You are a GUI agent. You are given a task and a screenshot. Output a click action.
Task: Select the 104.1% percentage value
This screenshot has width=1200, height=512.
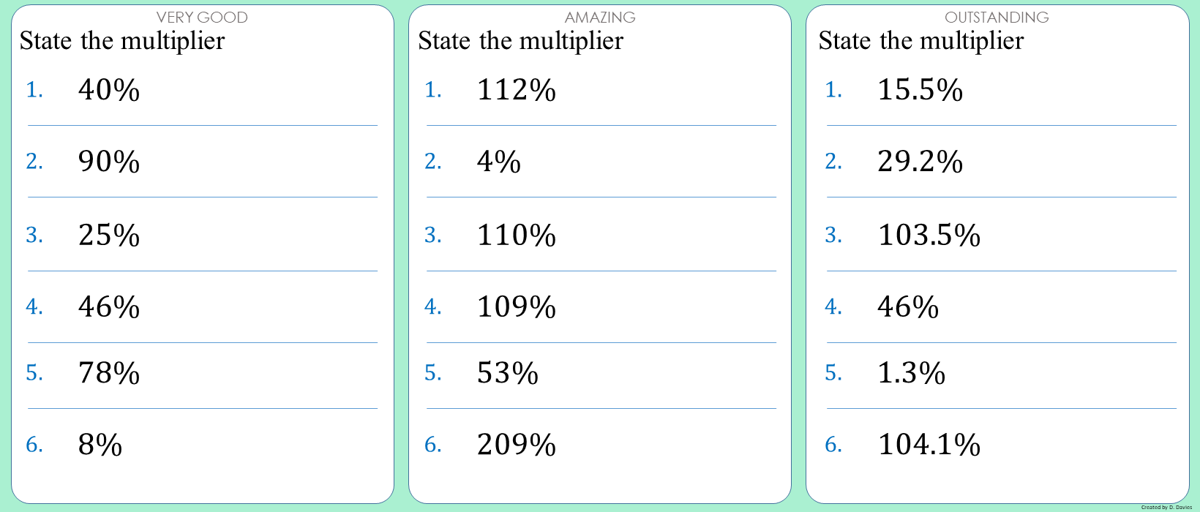[929, 445]
